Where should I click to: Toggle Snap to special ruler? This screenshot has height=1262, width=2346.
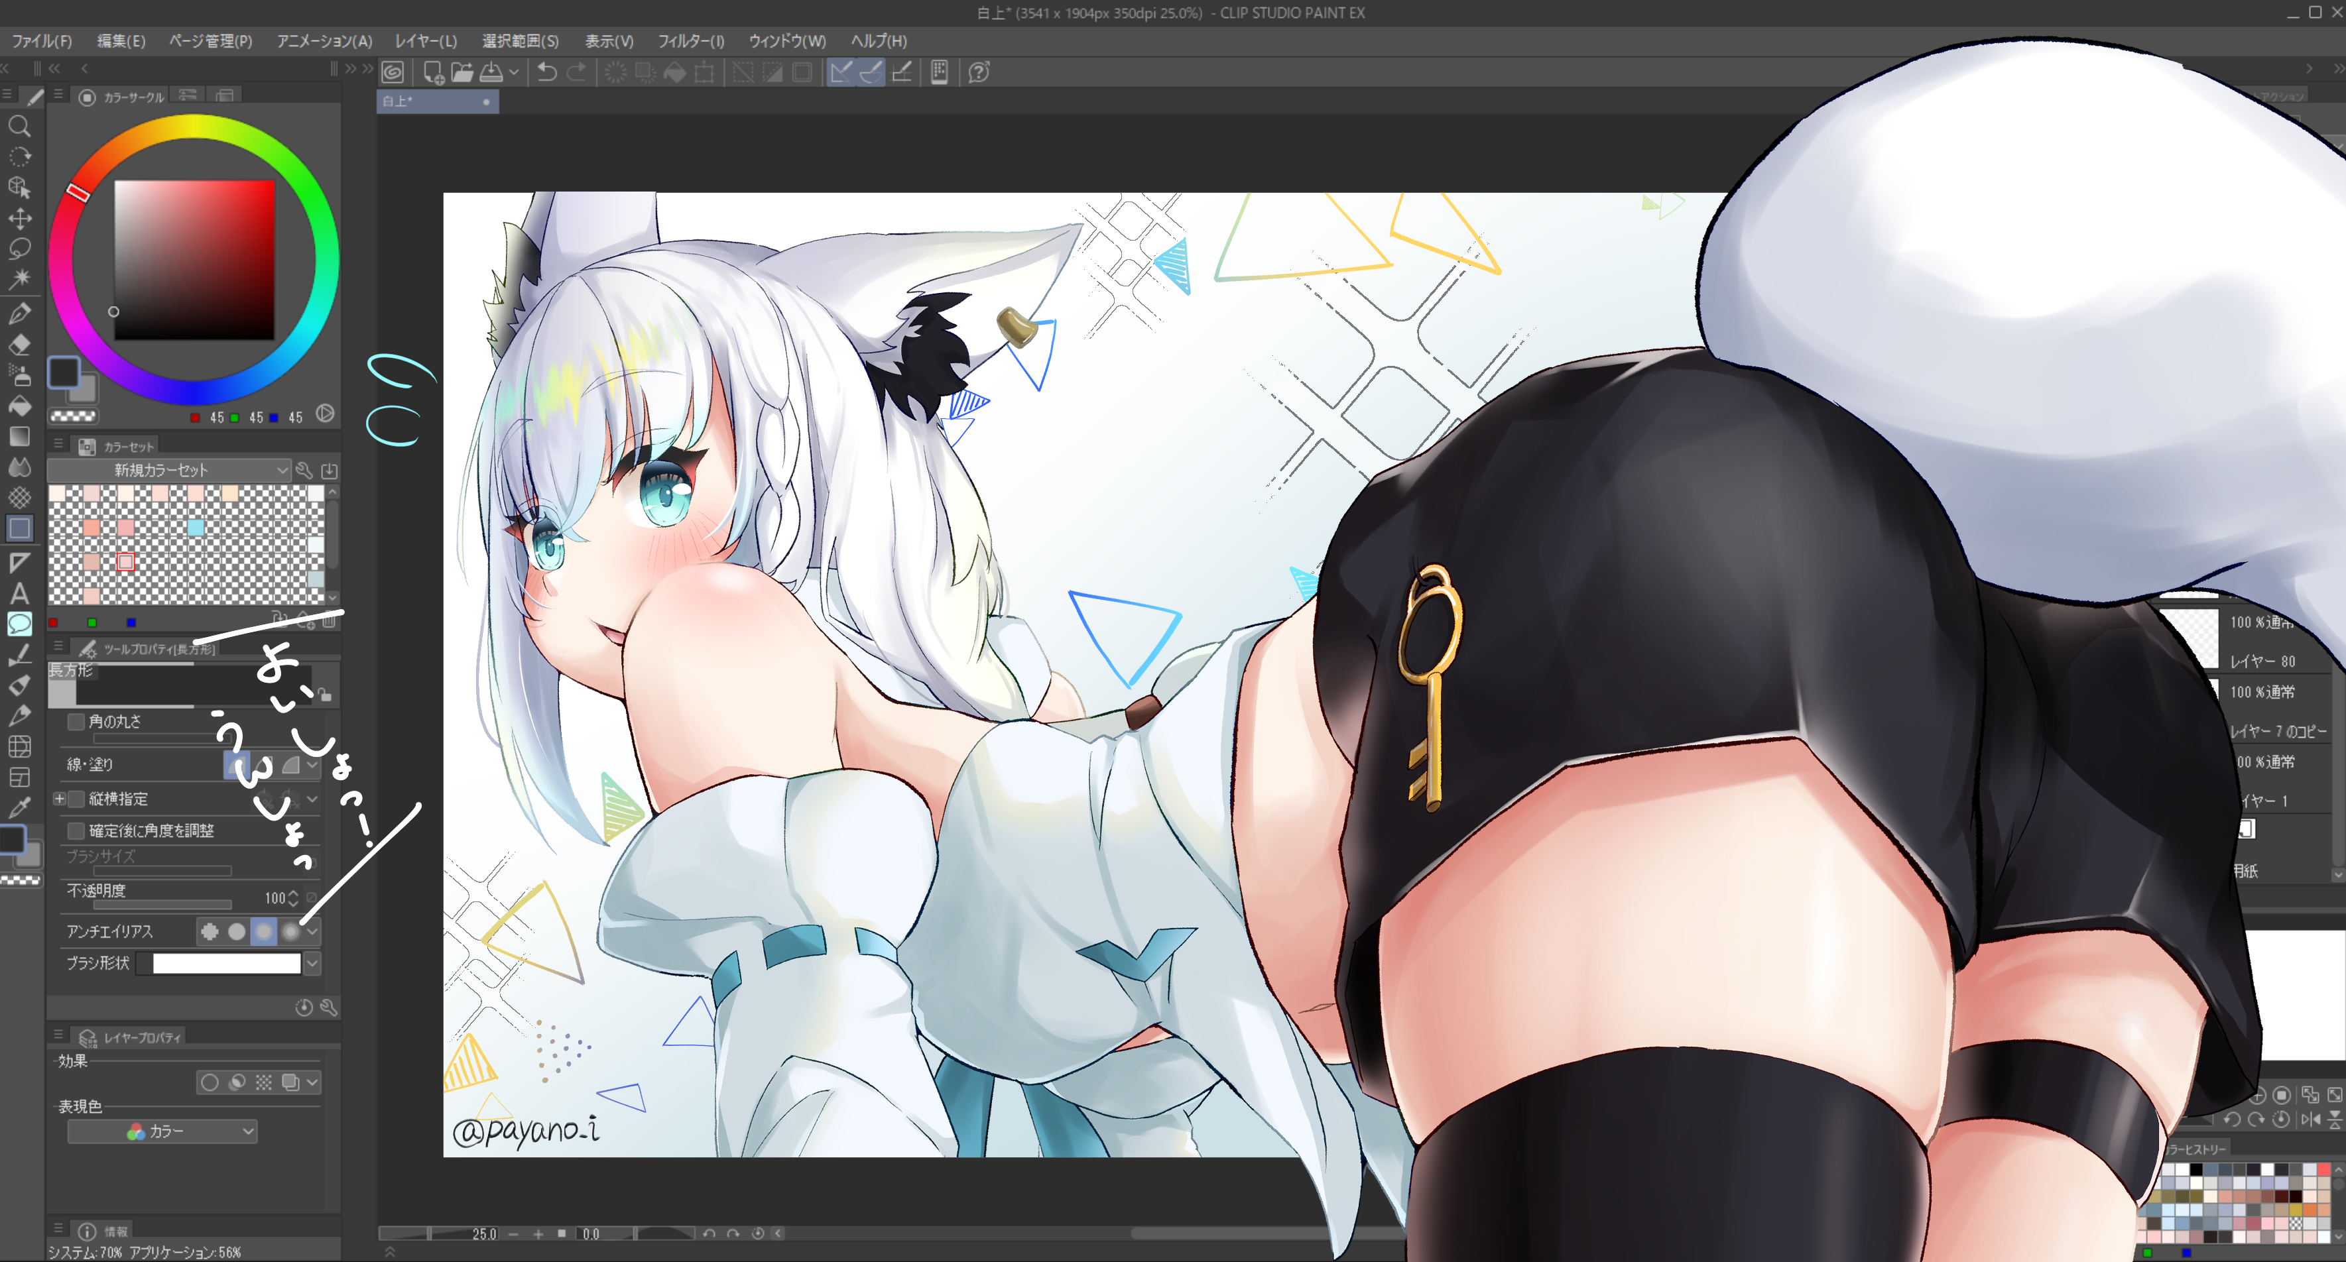point(871,72)
